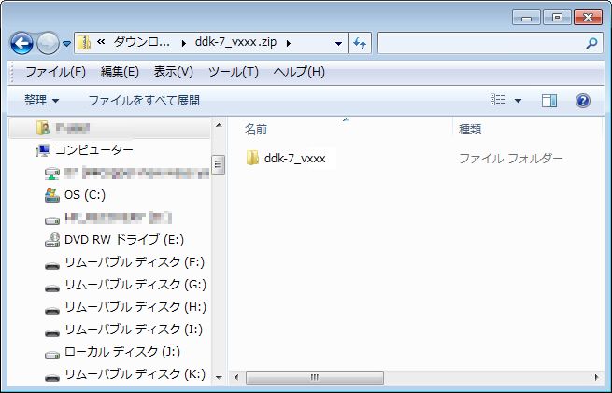Click the Forward navigation arrow button
This screenshot has height=393, width=612.
click(x=48, y=44)
